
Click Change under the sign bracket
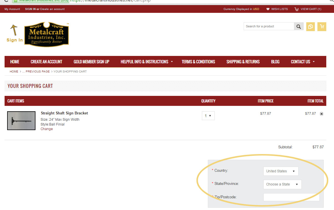click(x=47, y=129)
